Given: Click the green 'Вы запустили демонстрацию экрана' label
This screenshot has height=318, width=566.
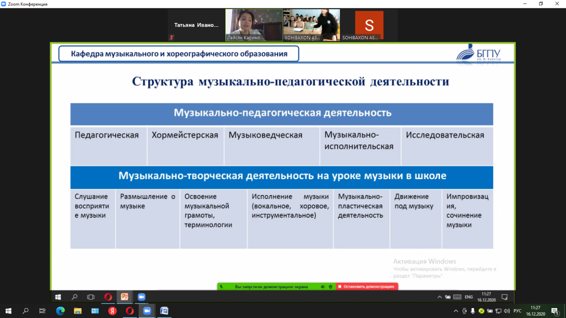Looking at the screenshot, I should (x=271, y=287).
